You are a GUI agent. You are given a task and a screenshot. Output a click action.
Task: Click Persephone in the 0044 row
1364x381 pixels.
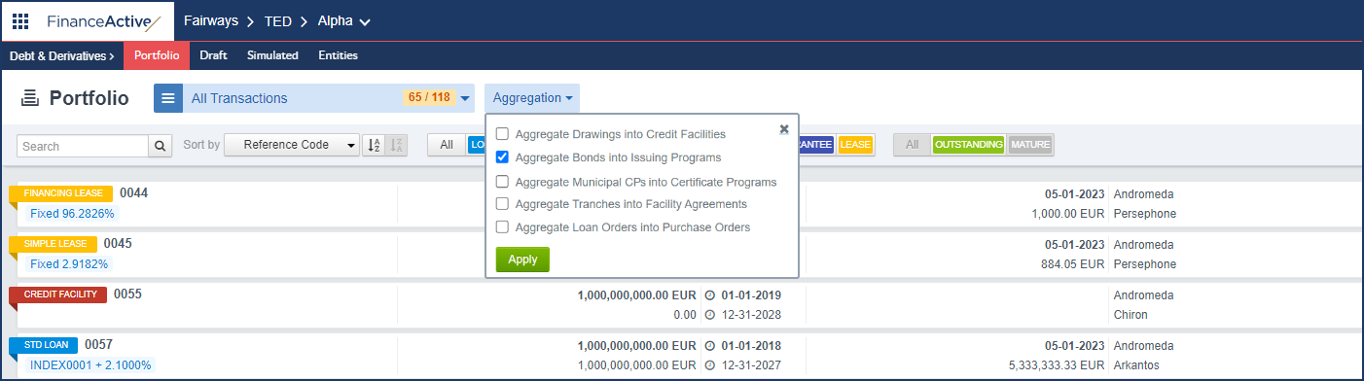[x=1144, y=214]
